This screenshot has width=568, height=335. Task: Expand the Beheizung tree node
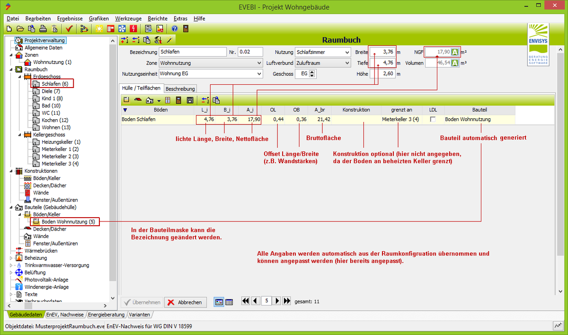tap(12, 258)
